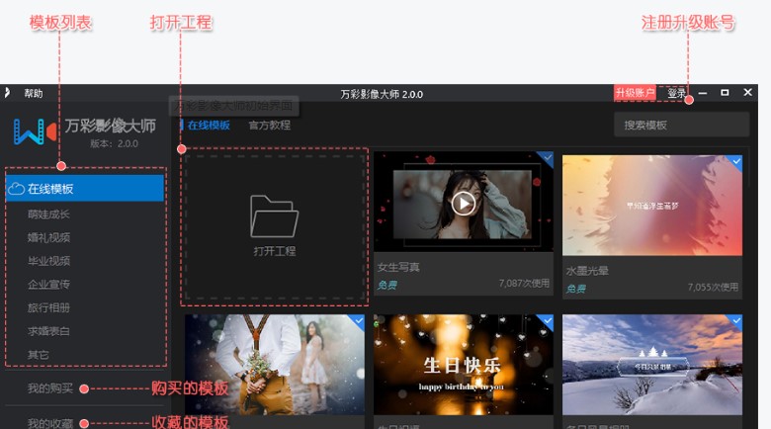
Task: Minimize the 万彩影像大师 window
Action: [x=703, y=93]
